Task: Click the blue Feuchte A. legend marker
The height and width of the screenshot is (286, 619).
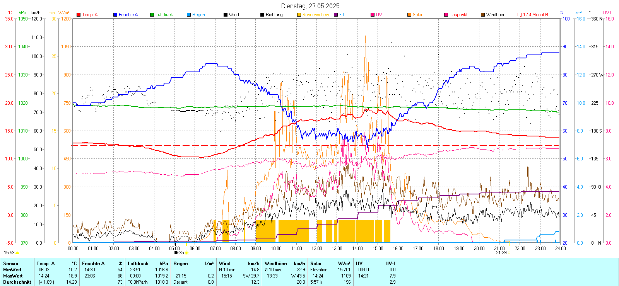Action: tap(115, 15)
